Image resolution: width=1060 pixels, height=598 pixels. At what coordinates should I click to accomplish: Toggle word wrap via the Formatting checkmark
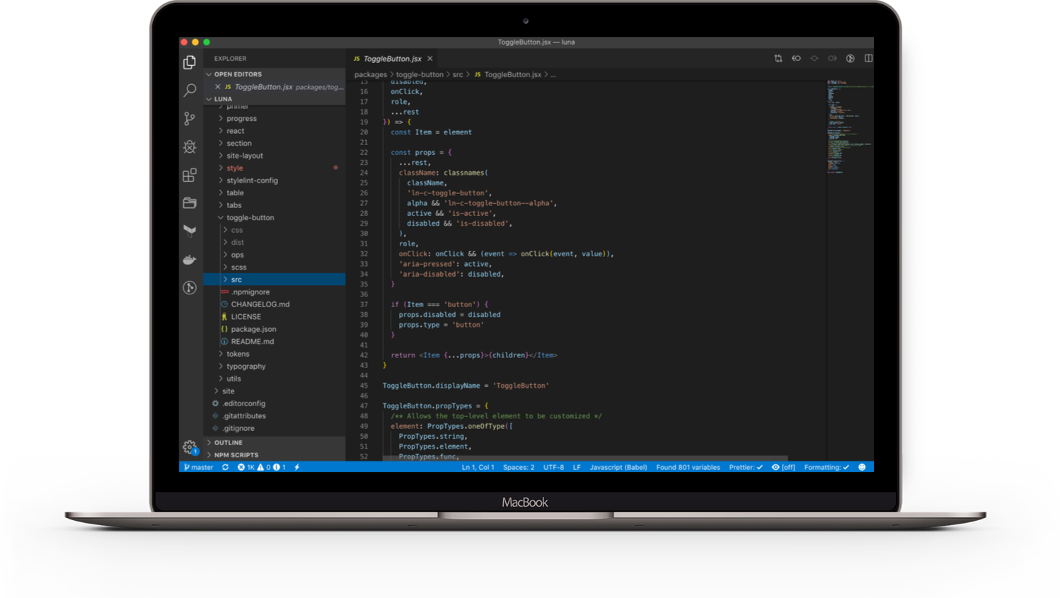[x=826, y=467]
